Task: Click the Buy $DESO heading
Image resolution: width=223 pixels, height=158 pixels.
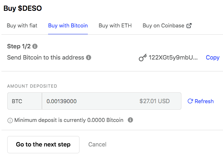Action: pos(23,8)
